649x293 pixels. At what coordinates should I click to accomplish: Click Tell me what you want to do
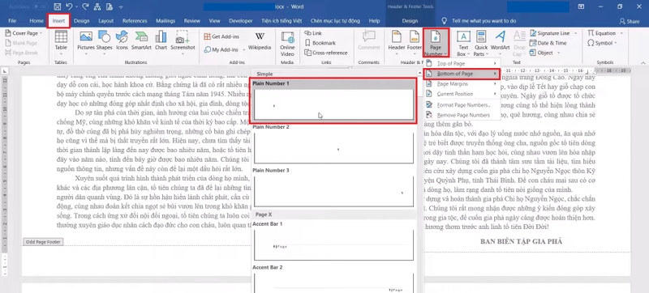click(479, 20)
